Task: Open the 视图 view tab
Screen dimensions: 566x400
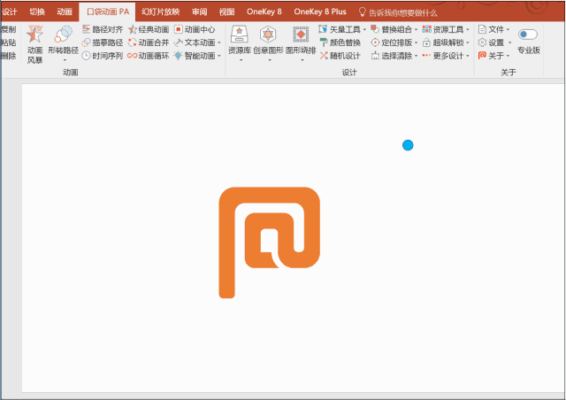Action: [226, 12]
